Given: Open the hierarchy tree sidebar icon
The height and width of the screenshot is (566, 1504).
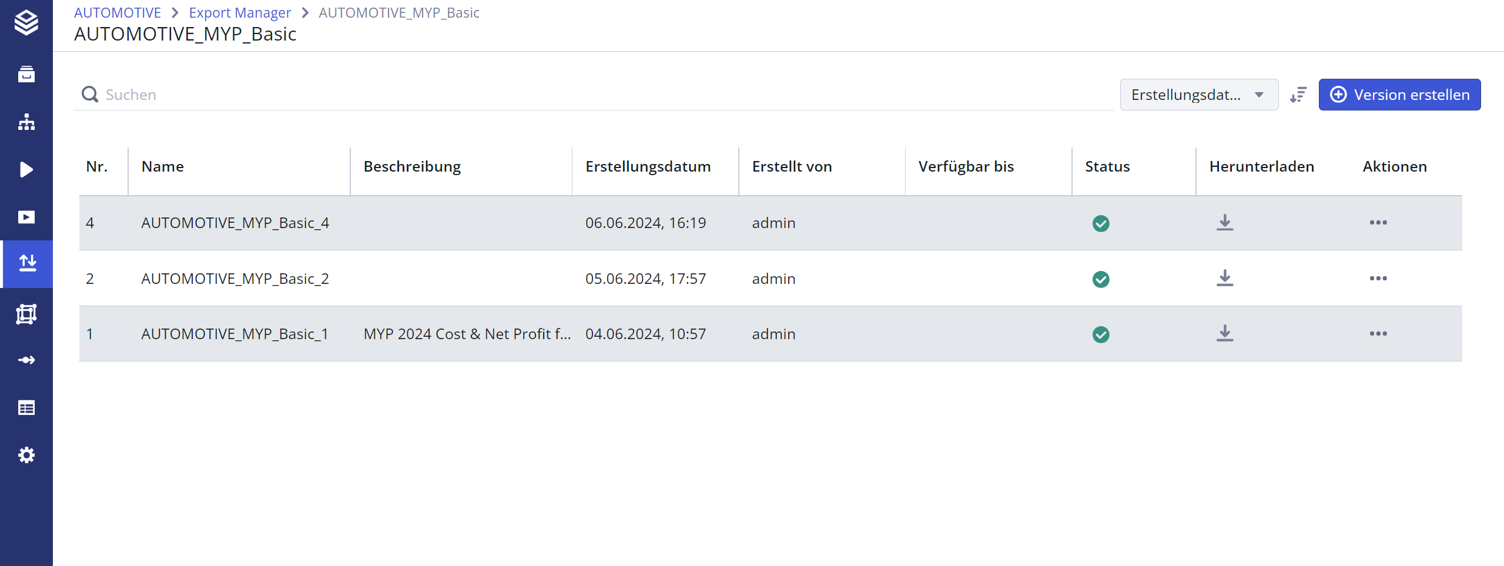Looking at the screenshot, I should 26,122.
